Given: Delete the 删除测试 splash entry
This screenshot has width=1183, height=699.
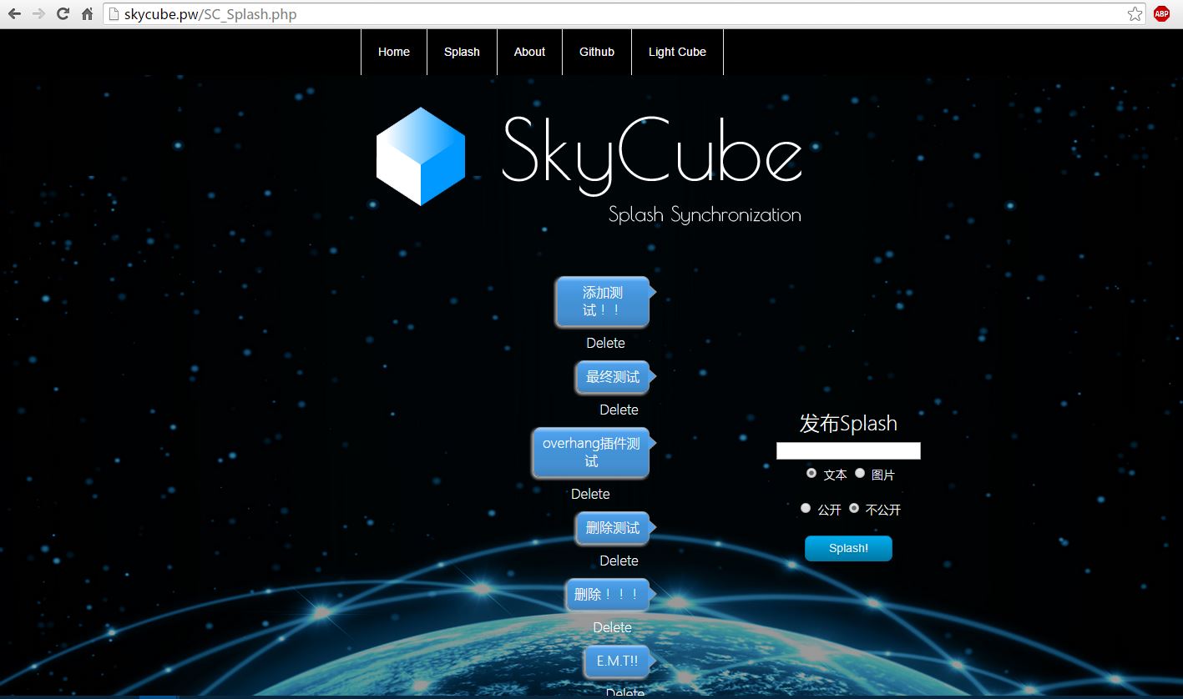Looking at the screenshot, I should coord(619,561).
